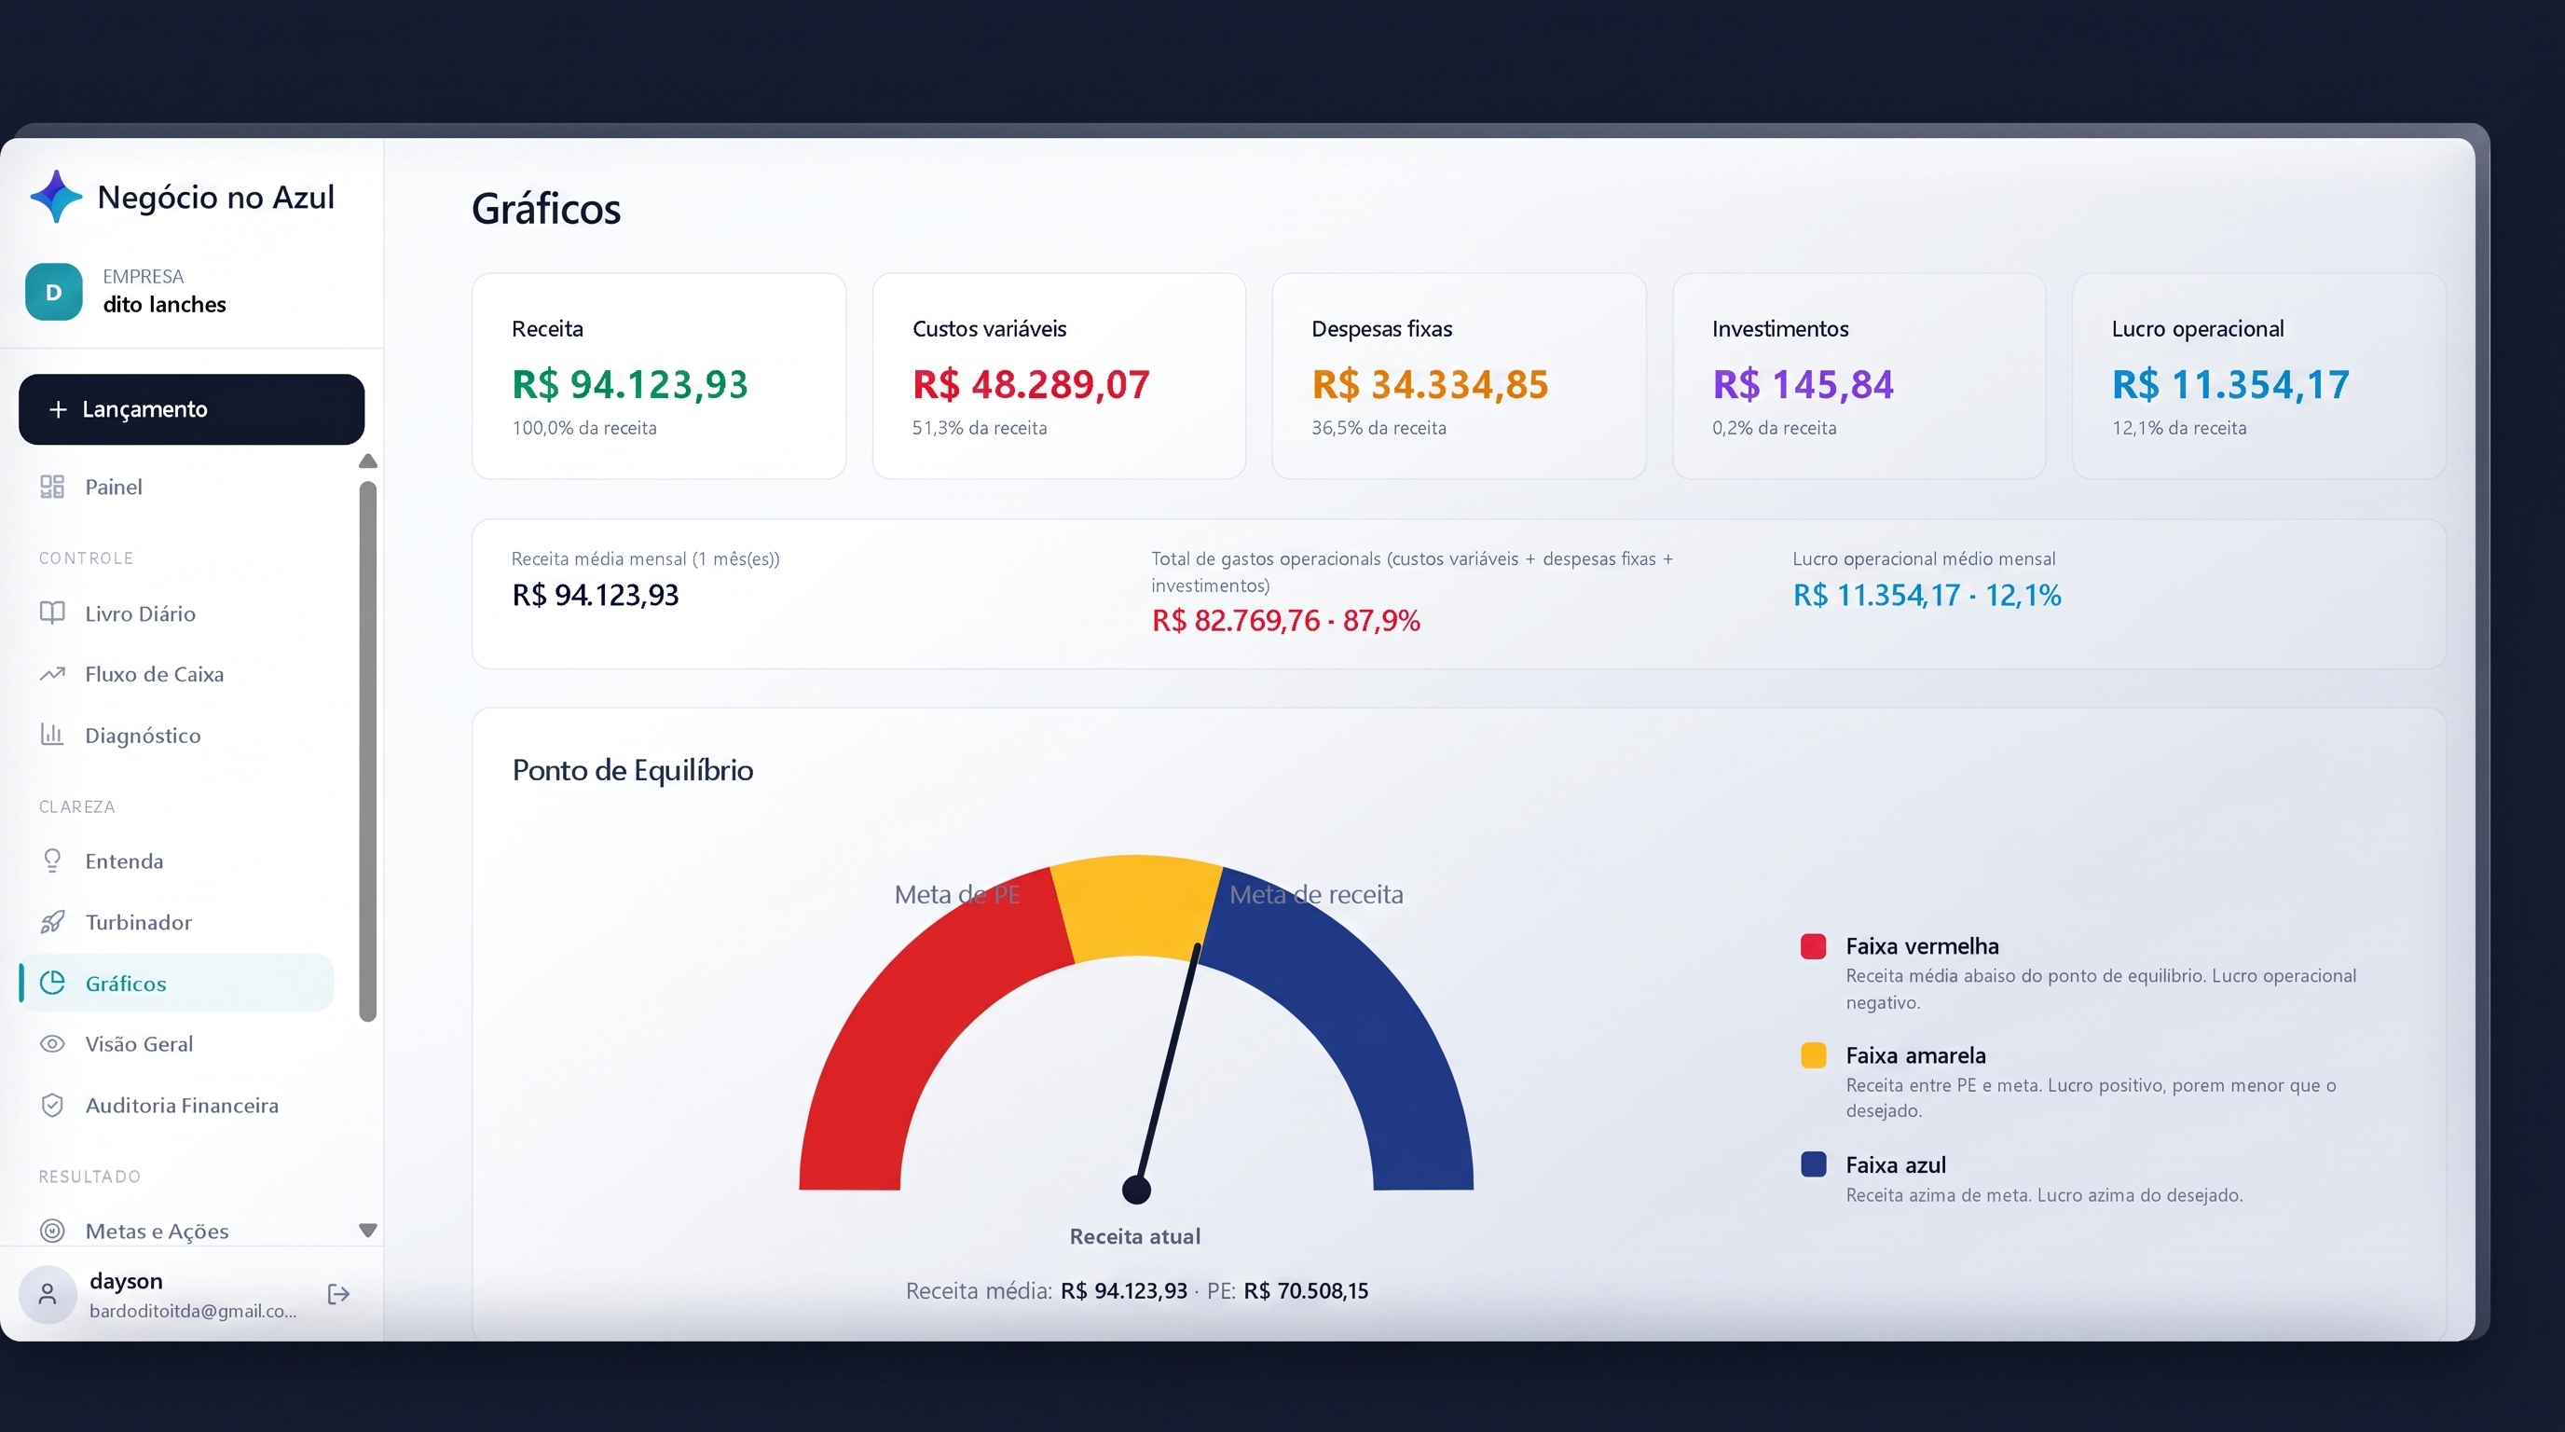This screenshot has width=2565, height=1432.
Task: Click the Faixa amarela yellow swatch
Action: pyautogui.click(x=1813, y=1055)
